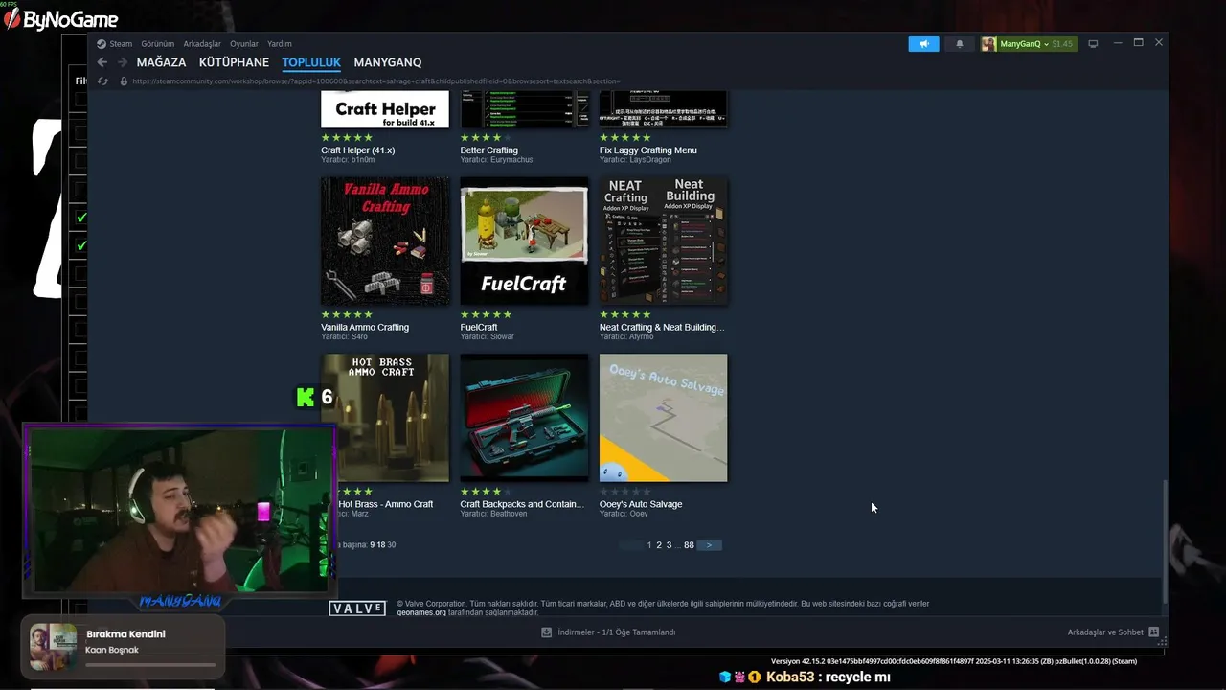Click the Bırakma Kendini song progress bar

pos(150,664)
